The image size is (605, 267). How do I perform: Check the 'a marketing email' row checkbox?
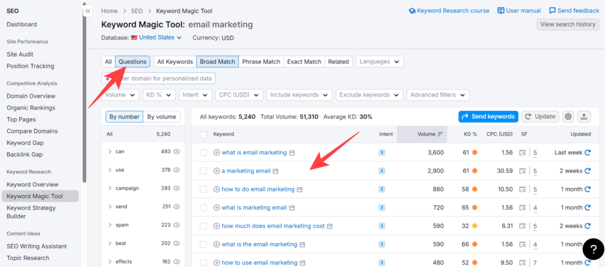(x=203, y=171)
